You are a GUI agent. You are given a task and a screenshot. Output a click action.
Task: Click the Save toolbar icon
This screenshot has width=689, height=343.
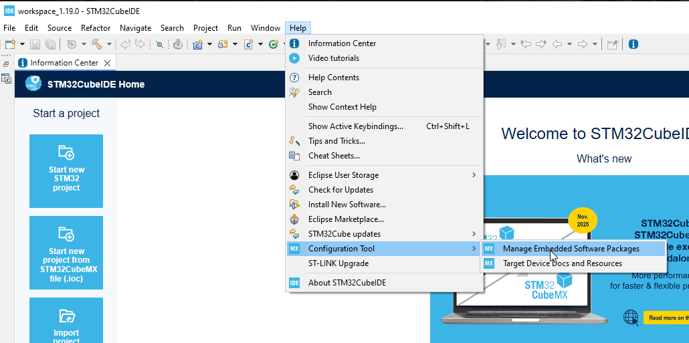[x=35, y=44]
